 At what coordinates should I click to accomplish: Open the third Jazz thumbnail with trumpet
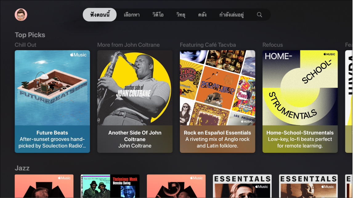tap(176, 186)
